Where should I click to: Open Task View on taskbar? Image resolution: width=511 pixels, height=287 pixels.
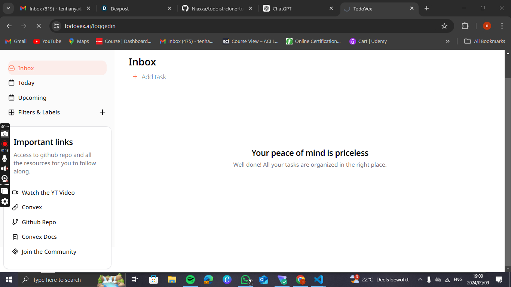tap(135, 280)
